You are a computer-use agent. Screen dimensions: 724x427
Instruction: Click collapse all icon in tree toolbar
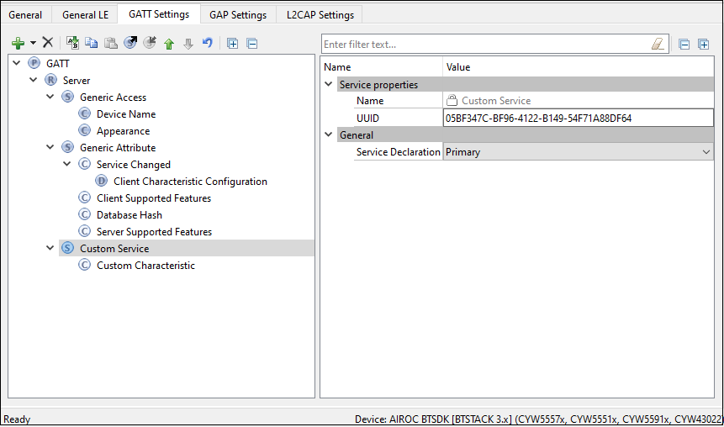[x=251, y=43]
